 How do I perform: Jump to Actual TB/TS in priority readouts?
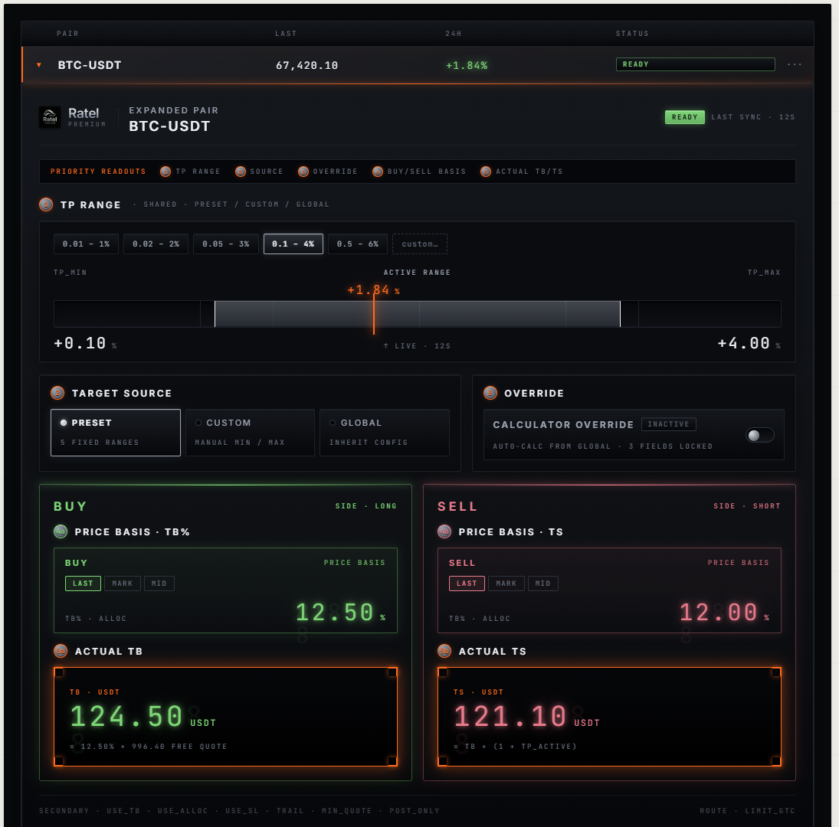(522, 172)
